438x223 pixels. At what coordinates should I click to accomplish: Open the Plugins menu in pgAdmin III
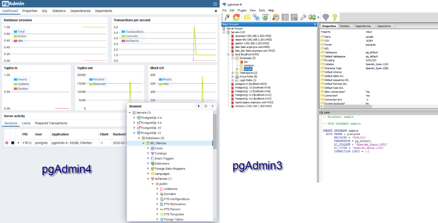click(x=242, y=10)
